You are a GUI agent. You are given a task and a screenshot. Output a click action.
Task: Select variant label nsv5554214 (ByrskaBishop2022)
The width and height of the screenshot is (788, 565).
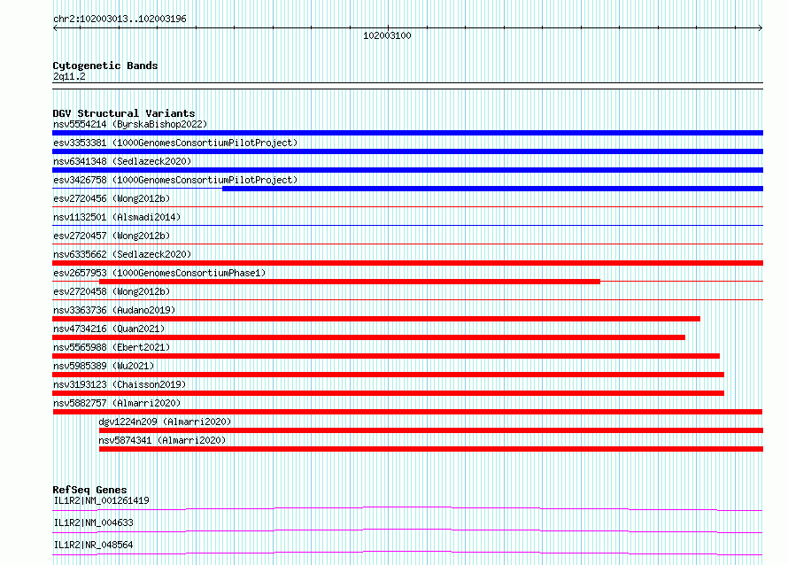[130, 124]
